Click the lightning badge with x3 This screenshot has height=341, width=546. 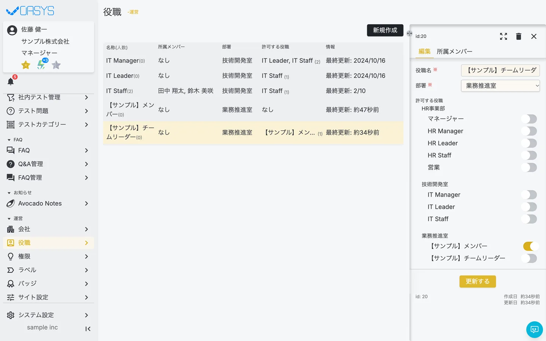point(42,64)
